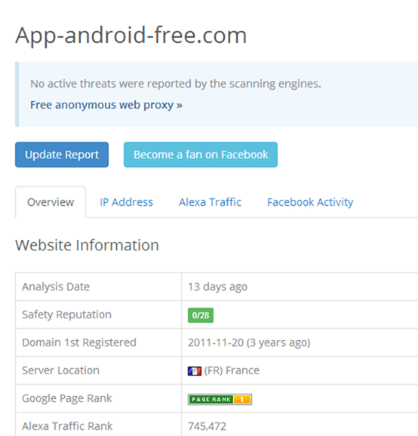Select the Safety Reputation row label

(x=66, y=315)
